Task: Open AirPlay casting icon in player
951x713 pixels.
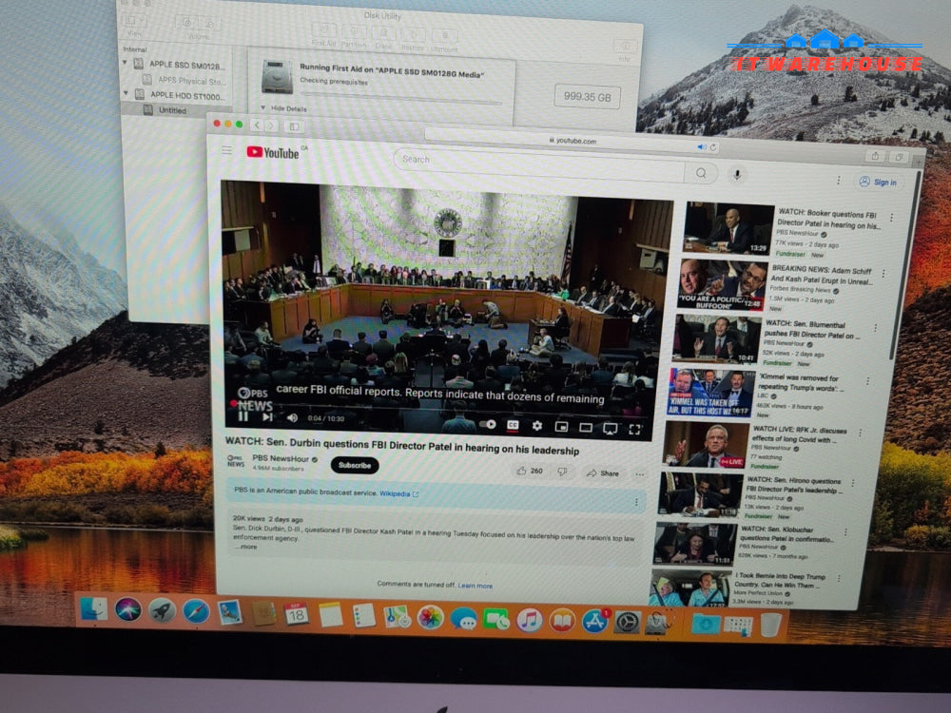Action: point(611,429)
